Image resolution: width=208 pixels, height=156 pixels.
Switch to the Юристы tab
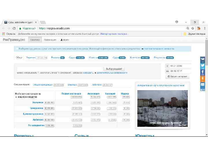99,57
